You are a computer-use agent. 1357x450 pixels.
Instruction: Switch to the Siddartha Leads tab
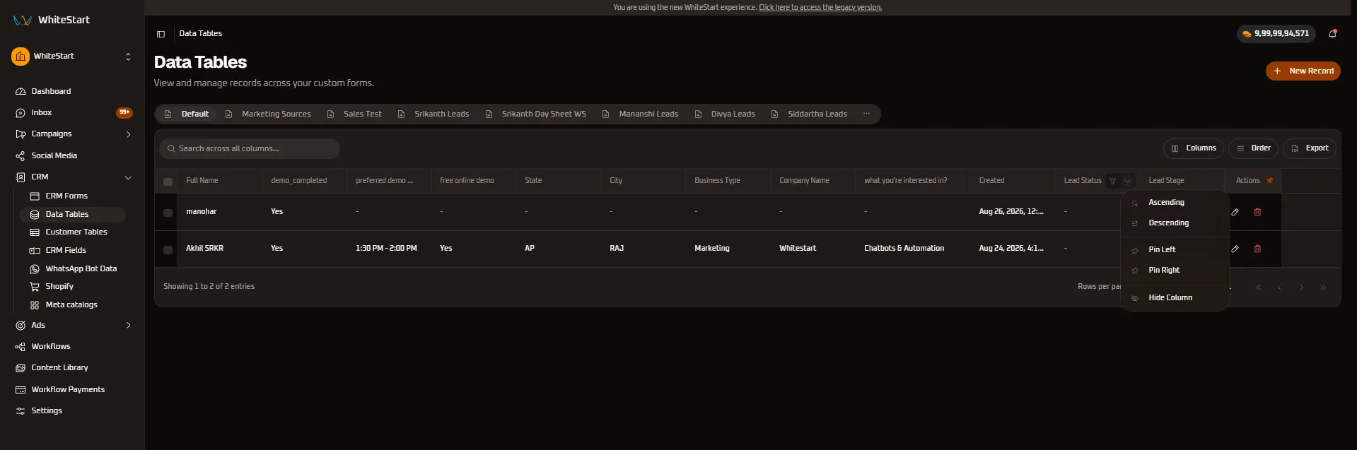click(809, 114)
